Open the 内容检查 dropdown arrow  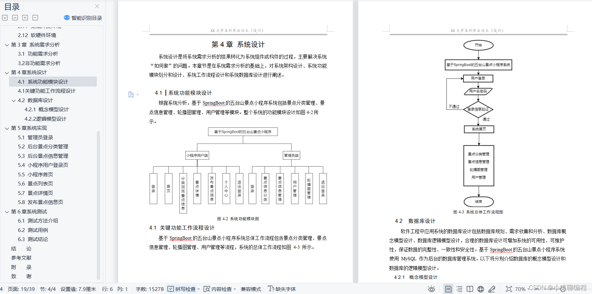tap(235, 289)
